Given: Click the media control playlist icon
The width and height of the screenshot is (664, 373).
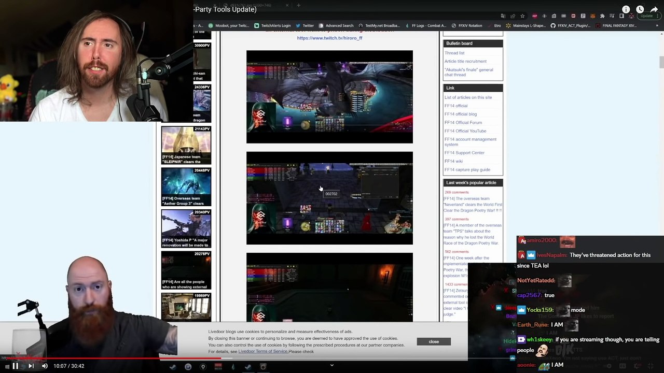Looking at the screenshot, I should click(x=612, y=16).
